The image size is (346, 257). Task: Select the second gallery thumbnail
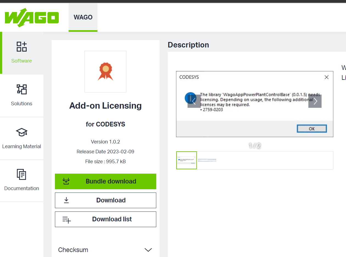(207, 160)
